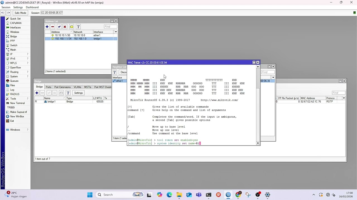Viewport: 357px width, 200px height.
Task: Open Quick Set from the sidebar
Action: coord(15,19)
